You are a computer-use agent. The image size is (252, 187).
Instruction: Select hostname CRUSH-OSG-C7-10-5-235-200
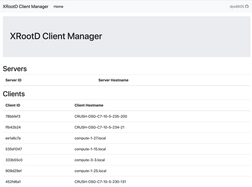click(x=101, y=116)
